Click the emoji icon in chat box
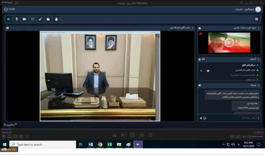265x155 pixels. [205, 118]
